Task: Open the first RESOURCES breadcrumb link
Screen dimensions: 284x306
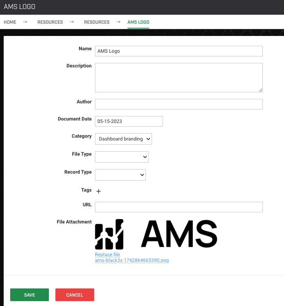Action: [x=50, y=22]
